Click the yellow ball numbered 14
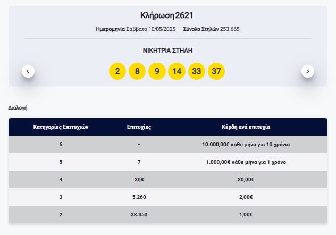Viewport: 336px width, 235px height. pos(177,71)
